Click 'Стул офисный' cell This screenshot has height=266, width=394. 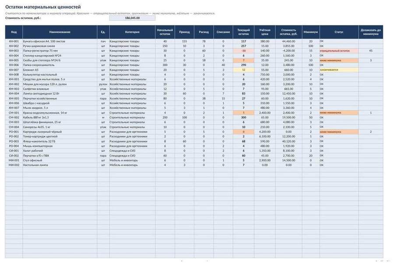point(60,161)
